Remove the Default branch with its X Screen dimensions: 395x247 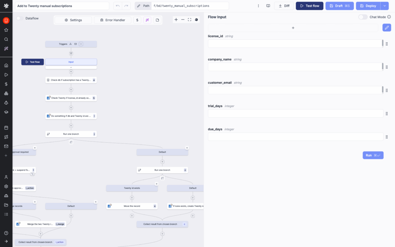187,148
